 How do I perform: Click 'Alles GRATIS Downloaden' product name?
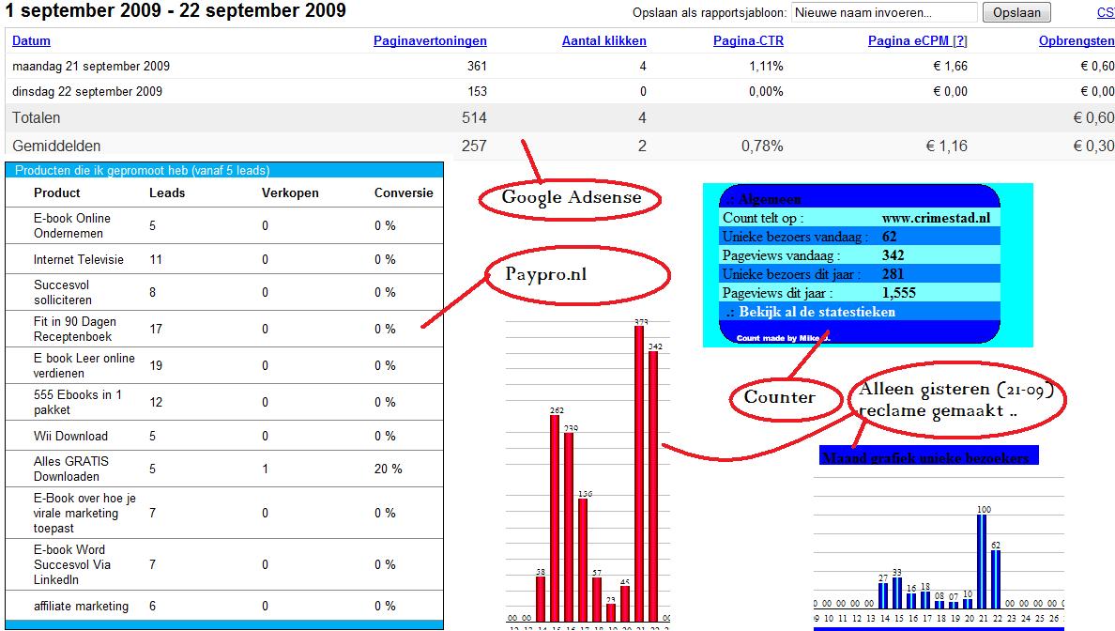pos(71,469)
